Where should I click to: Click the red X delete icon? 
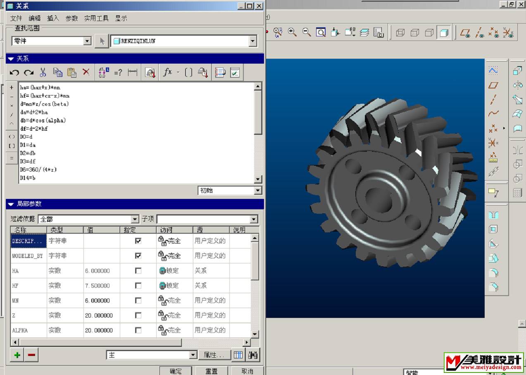coord(86,72)
